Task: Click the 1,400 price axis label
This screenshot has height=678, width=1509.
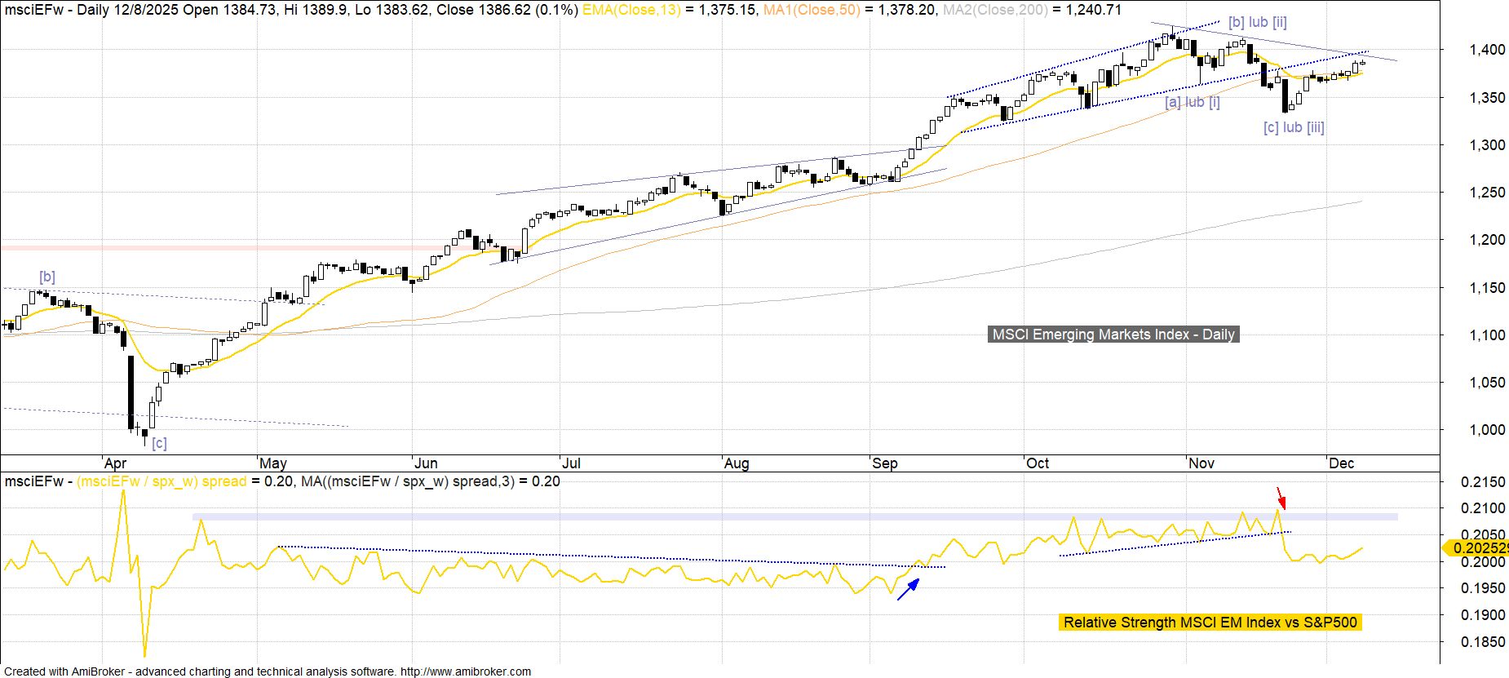Action: pos(1486,50)
